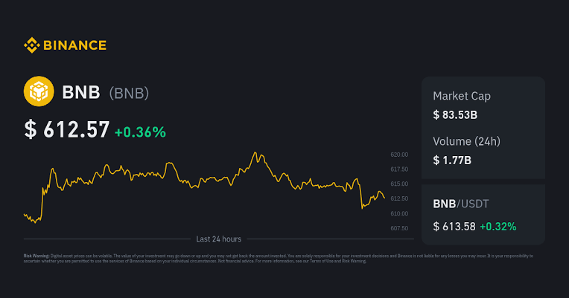This screenshot has width=569, height=298.
Task: Click the green +0.36% change indicator
Action: tap(140, 132)
